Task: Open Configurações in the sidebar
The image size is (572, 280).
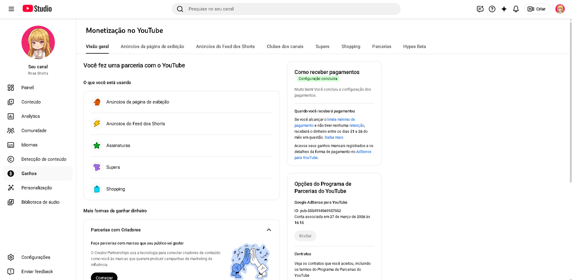Action: pos(36,257)
